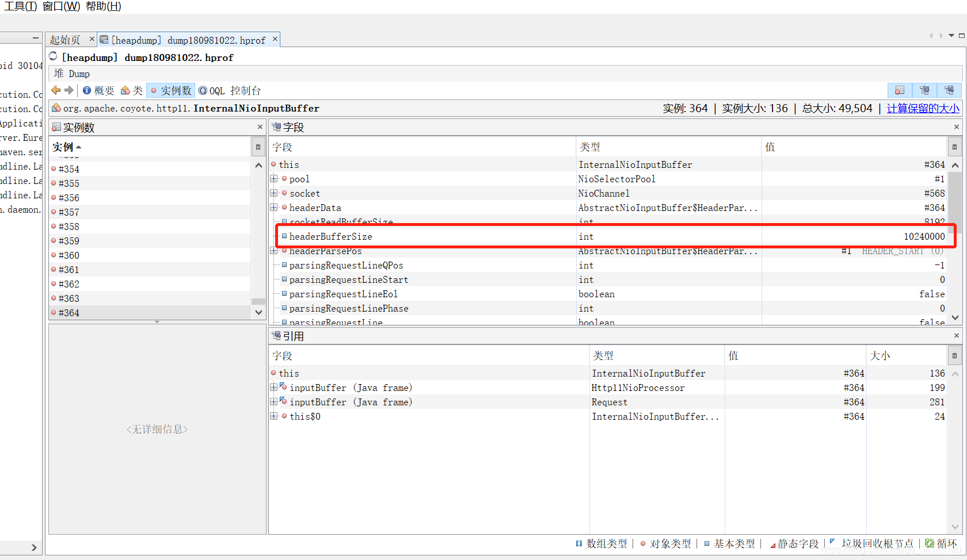Viewport: 967px width, 560px height.
Task: Switch to the 起始页 tab
Action: tap(65, 40)
